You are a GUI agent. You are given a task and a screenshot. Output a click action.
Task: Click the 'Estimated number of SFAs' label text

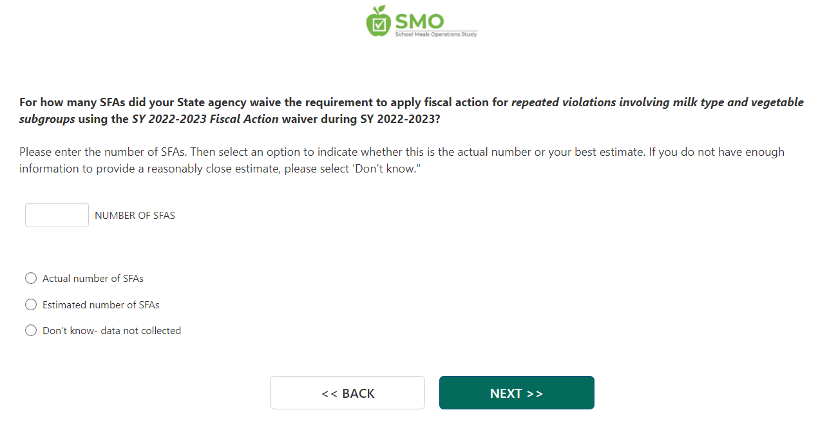click(100, 305)
